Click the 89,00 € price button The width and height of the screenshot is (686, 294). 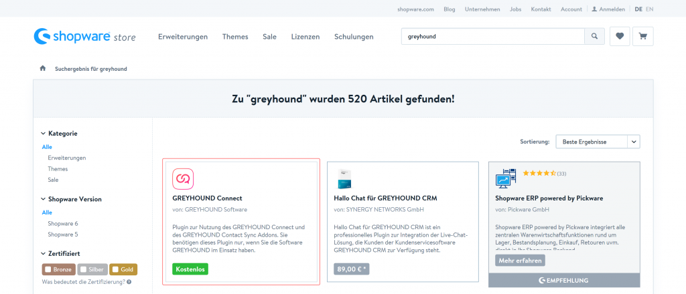coord(352,269)
